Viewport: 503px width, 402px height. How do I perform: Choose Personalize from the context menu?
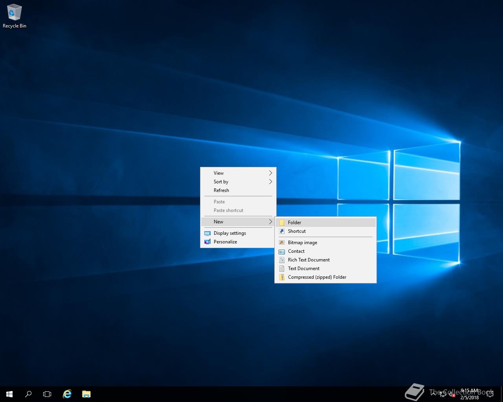click(238, 242)
